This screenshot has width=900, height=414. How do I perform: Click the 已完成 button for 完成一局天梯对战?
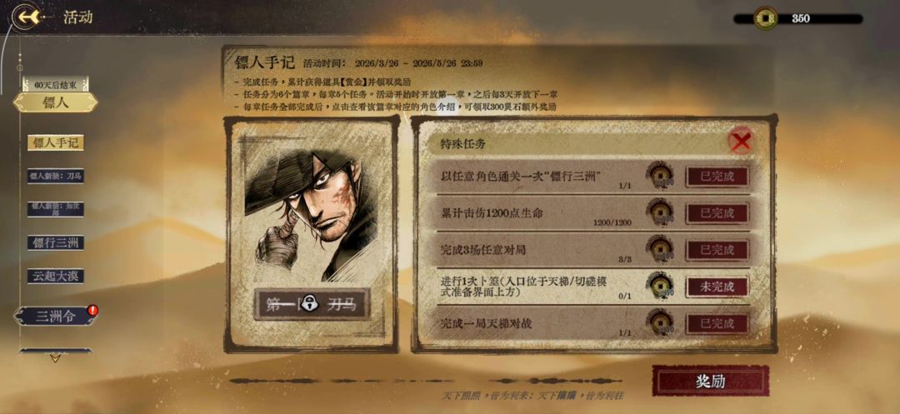pyautogui.click(x=717, y=323)
